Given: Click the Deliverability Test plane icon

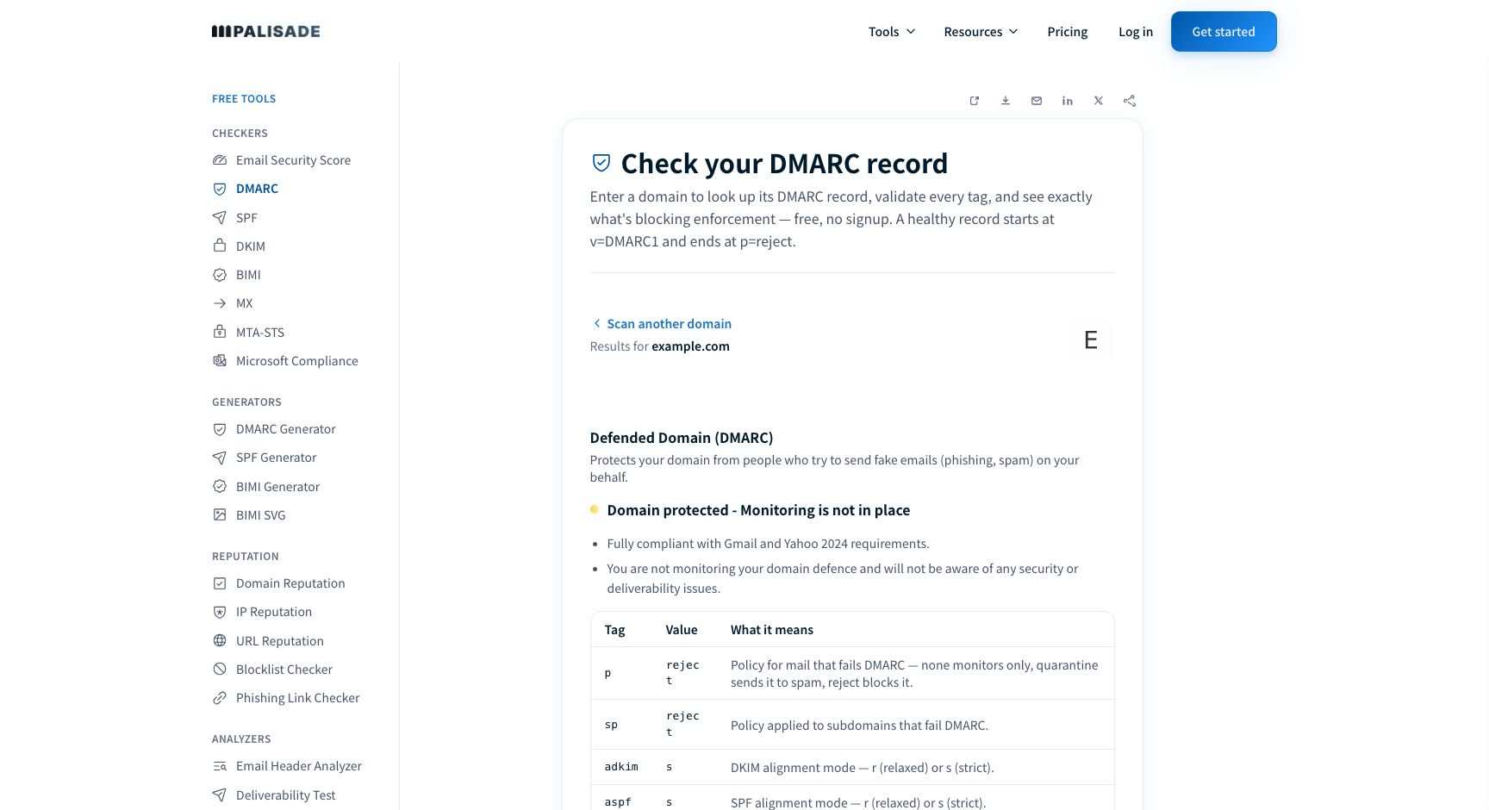Looking at the screenshot, I should (x=220, y=794).
